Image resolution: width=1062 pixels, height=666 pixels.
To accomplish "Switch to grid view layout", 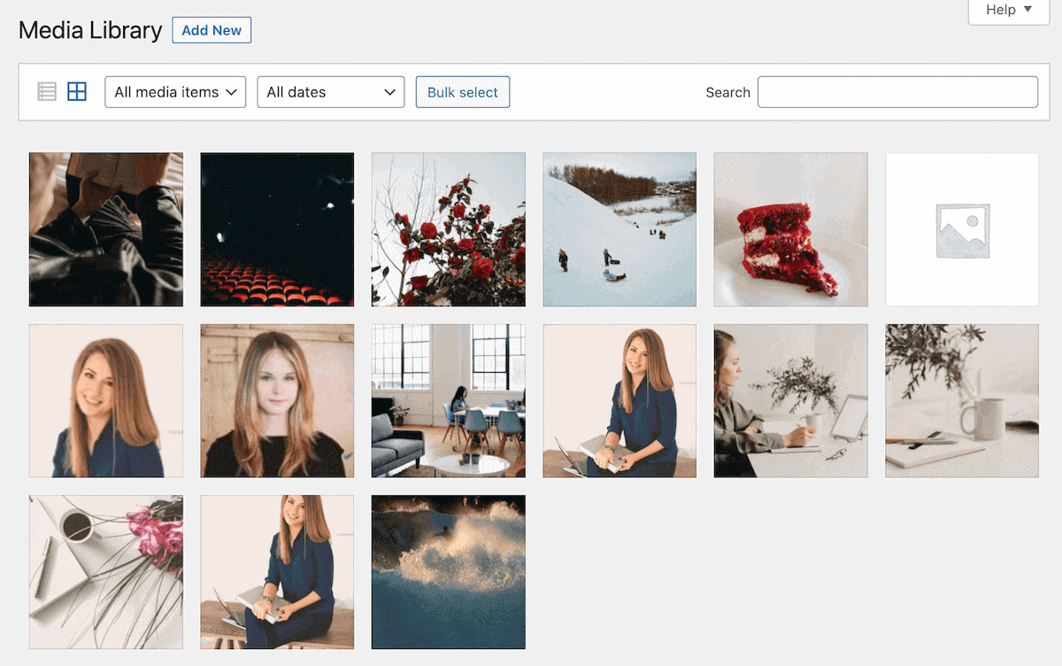I will (x=77, y=91).
